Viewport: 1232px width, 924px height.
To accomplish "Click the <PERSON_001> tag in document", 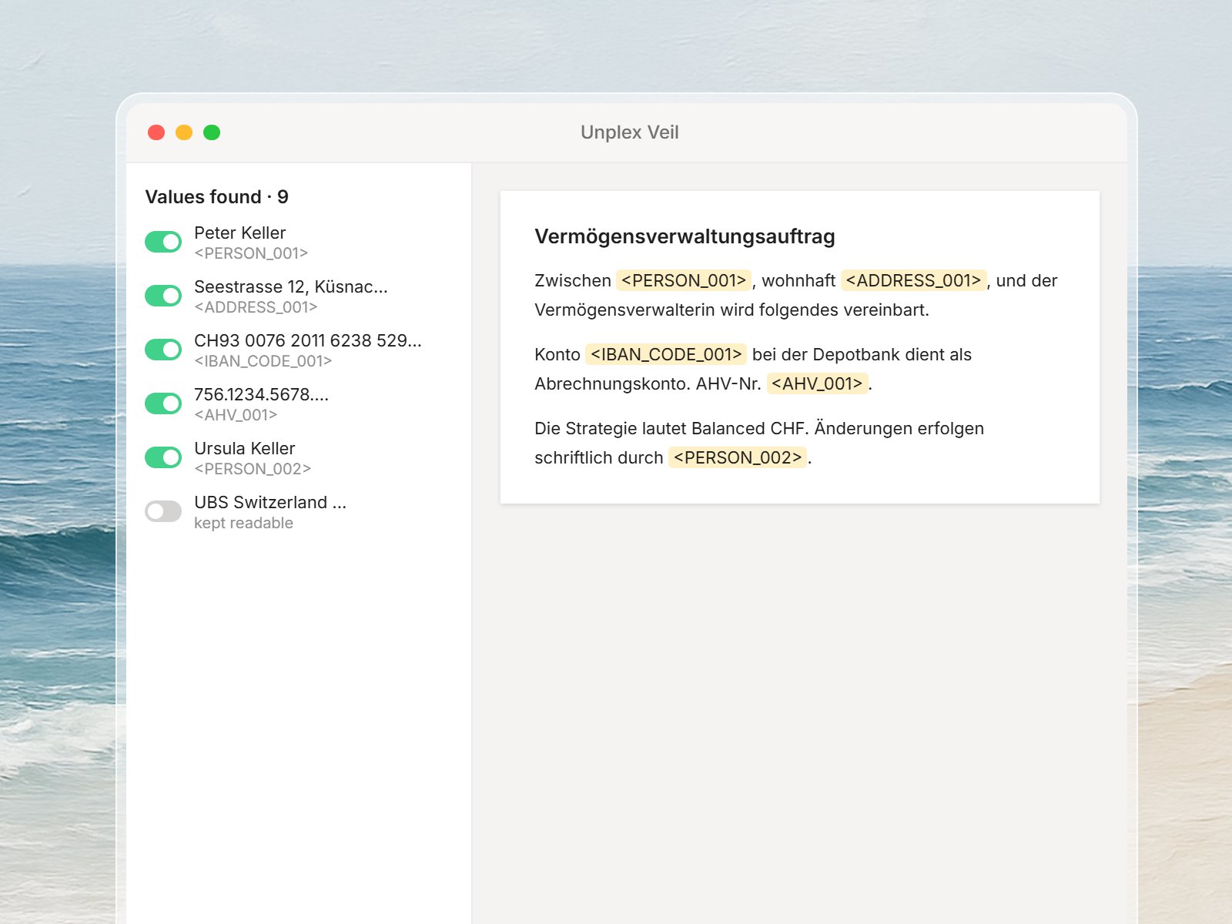I will click(684, 280).
